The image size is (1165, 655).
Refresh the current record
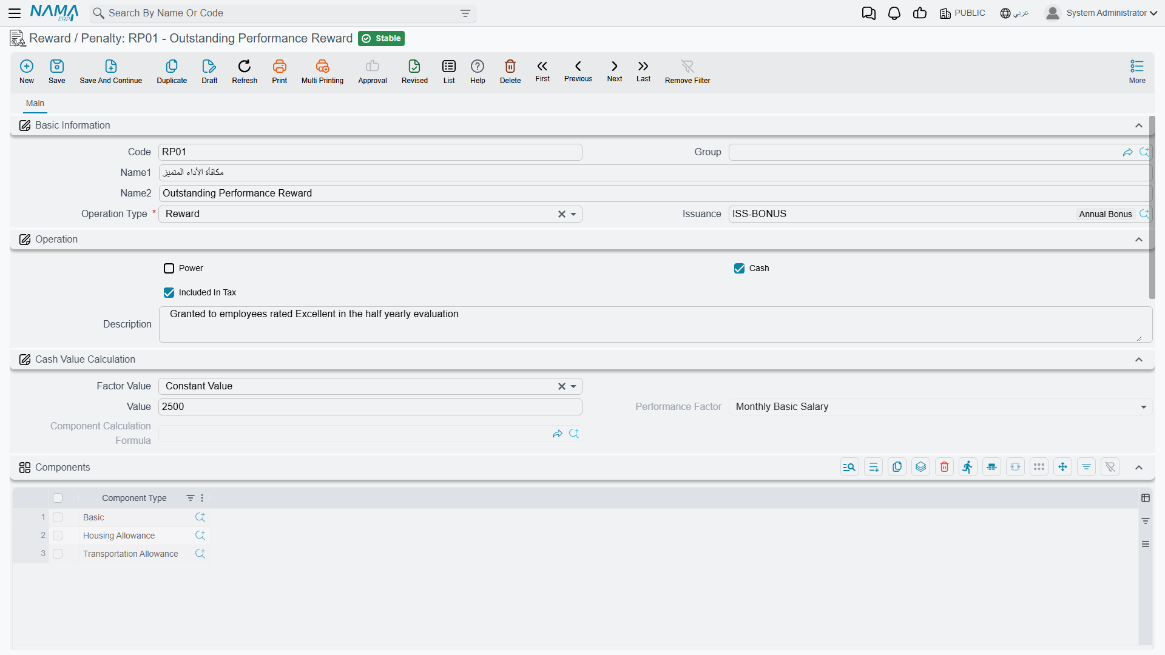245,72
